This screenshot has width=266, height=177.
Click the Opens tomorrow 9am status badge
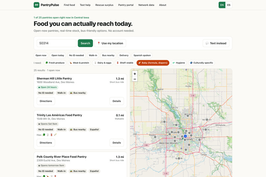click(x=51, y=165)
